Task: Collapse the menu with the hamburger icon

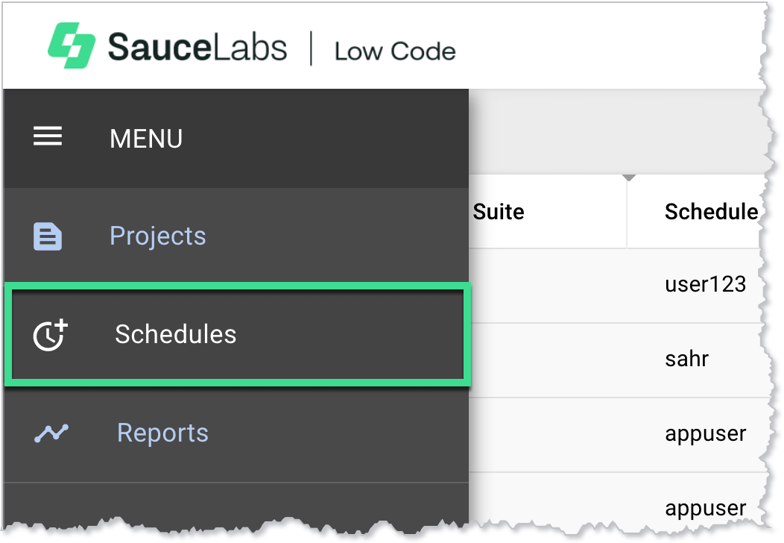Action: click(x=48, y=137)
